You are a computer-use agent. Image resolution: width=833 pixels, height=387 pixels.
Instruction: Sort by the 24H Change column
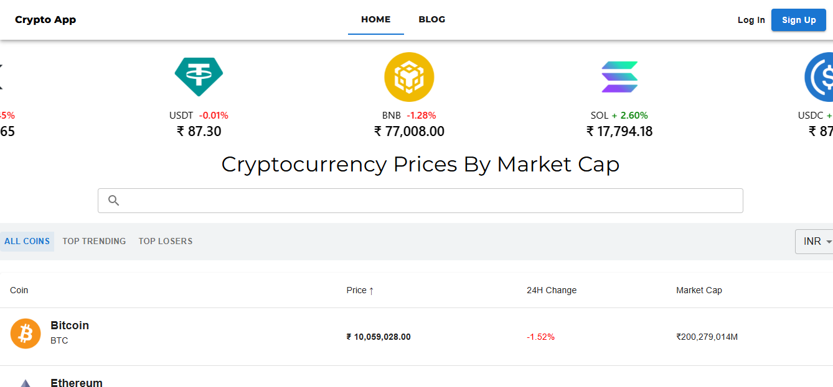(552, 290)
